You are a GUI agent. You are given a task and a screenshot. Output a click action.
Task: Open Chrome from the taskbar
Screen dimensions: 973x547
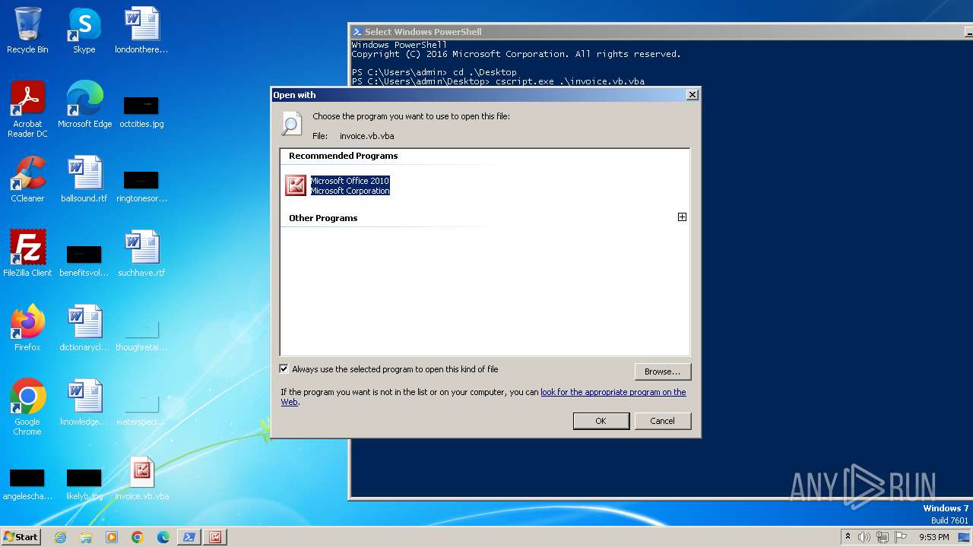pos(138,537)
